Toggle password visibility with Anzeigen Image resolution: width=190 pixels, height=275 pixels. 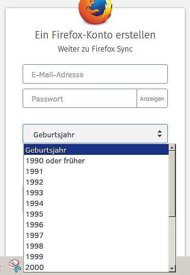pos(152,98)
